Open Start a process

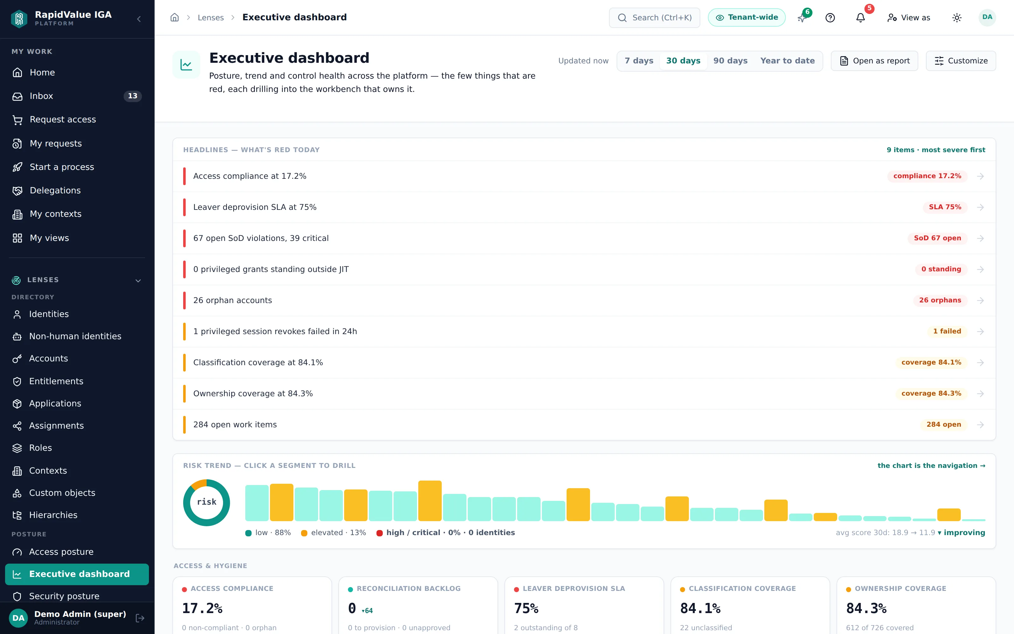pos(77,167)
